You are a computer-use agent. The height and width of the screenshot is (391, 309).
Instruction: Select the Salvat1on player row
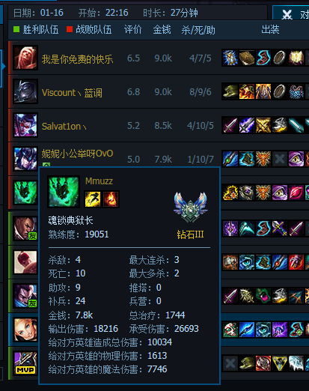pos(159,125)
